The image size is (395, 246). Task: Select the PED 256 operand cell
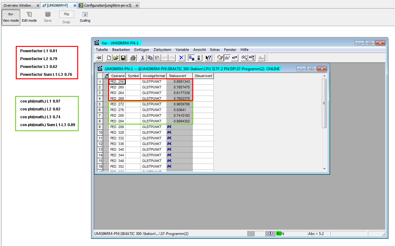[117, 81]
